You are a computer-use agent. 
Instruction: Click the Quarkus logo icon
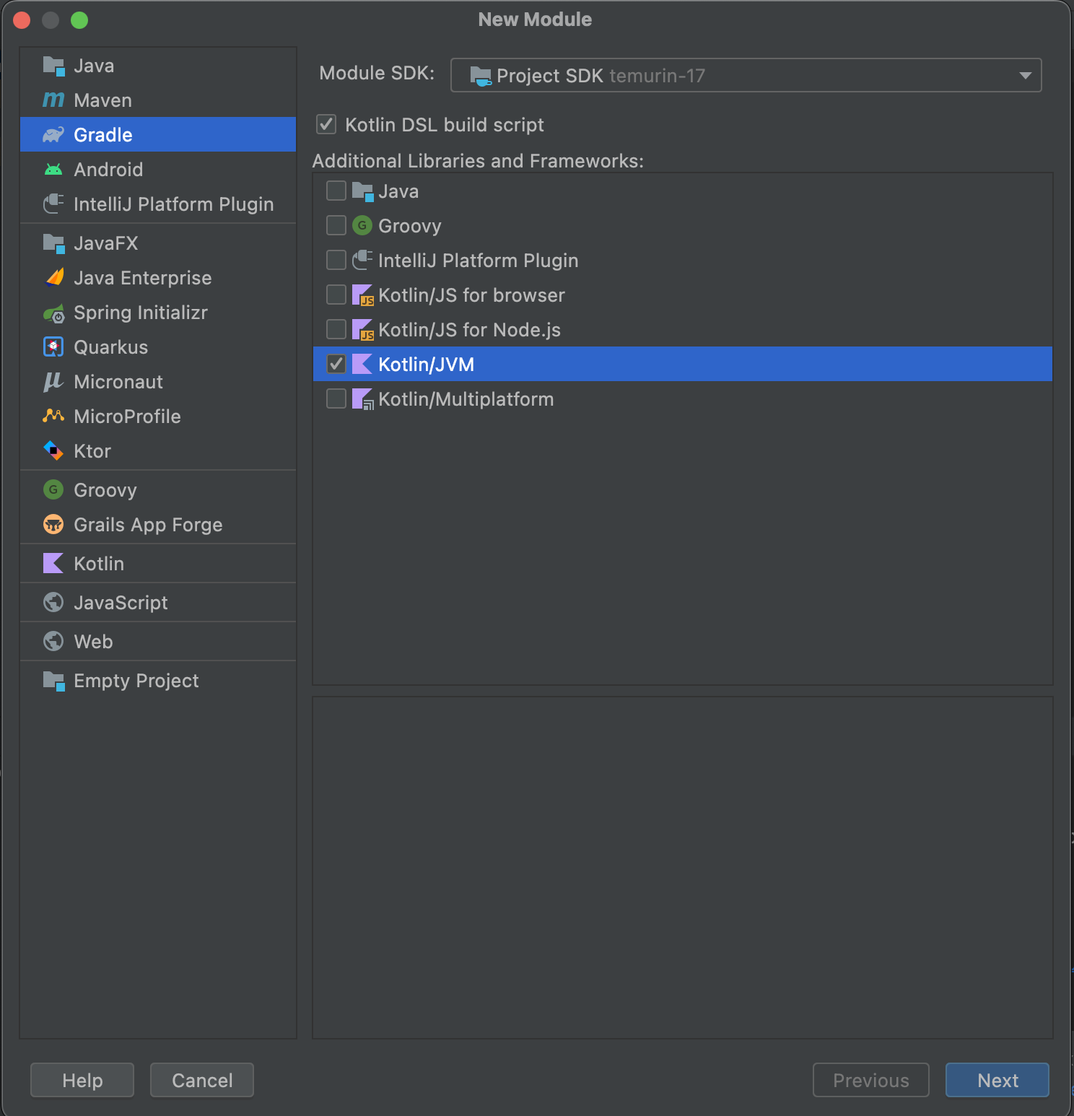coord(53,347)
